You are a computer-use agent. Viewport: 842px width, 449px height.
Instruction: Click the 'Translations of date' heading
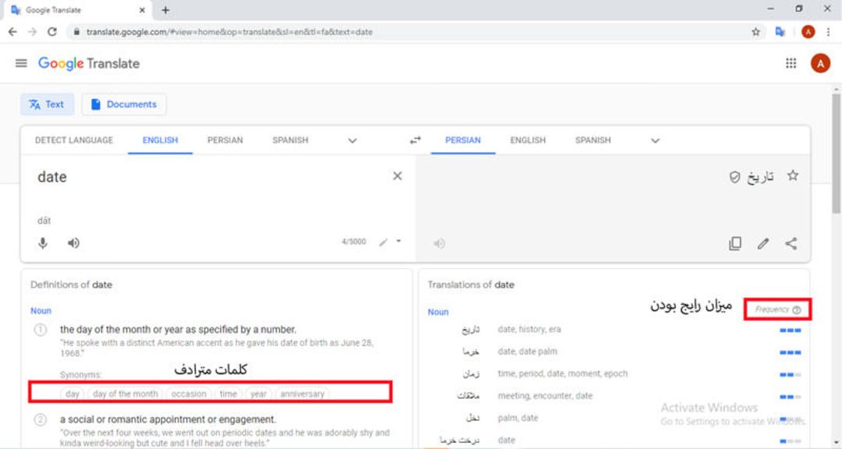tap(471, 285)
